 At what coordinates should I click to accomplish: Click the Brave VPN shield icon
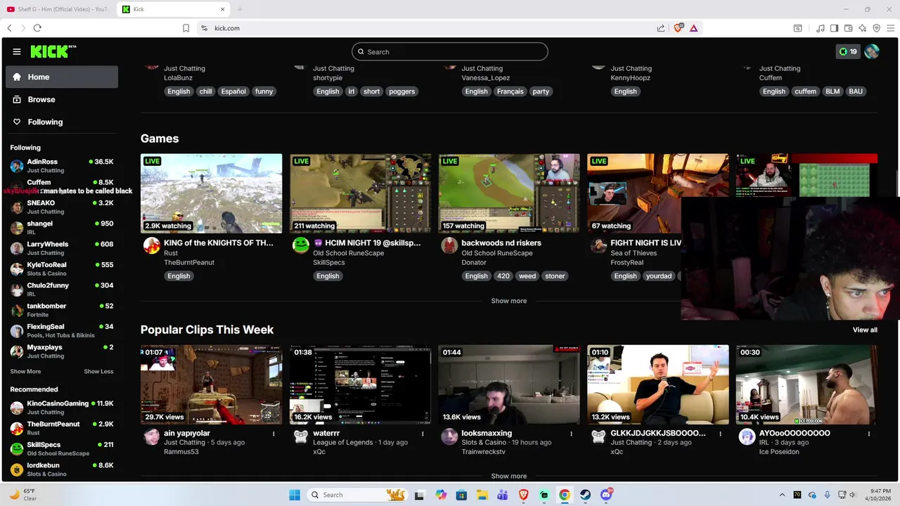[x=876, y=28]
